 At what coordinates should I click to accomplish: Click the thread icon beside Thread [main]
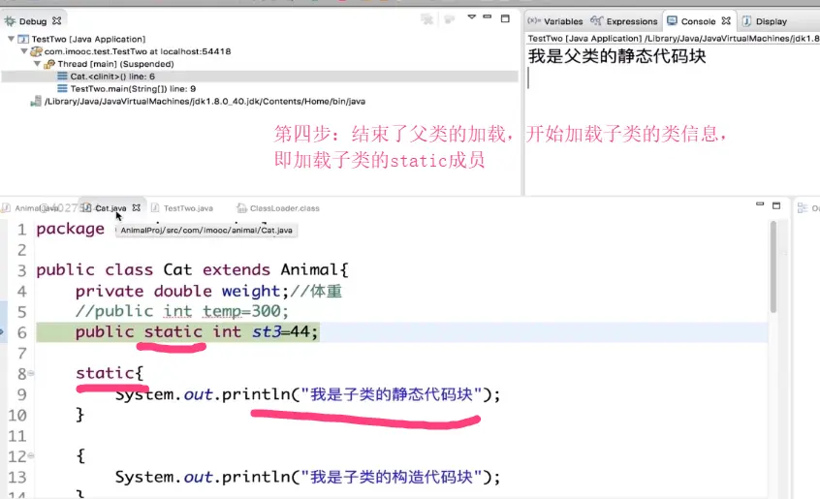tap(49, 64)
